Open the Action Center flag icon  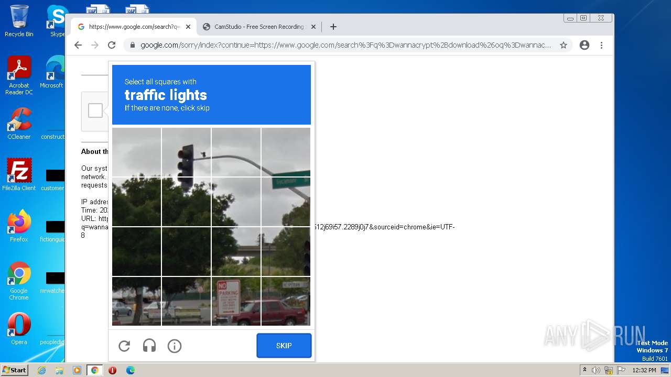tap(621, 370)
